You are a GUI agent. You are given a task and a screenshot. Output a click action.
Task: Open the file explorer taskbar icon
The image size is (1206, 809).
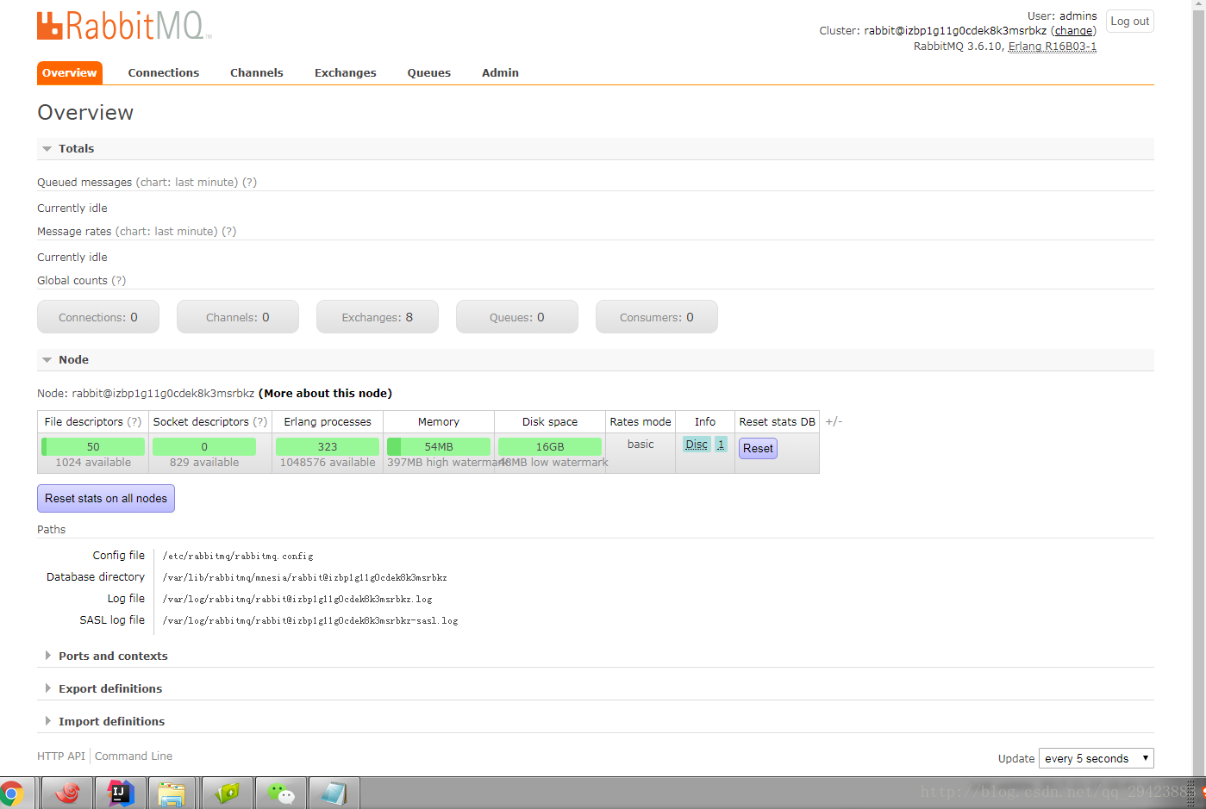click(x=172, y=793)
